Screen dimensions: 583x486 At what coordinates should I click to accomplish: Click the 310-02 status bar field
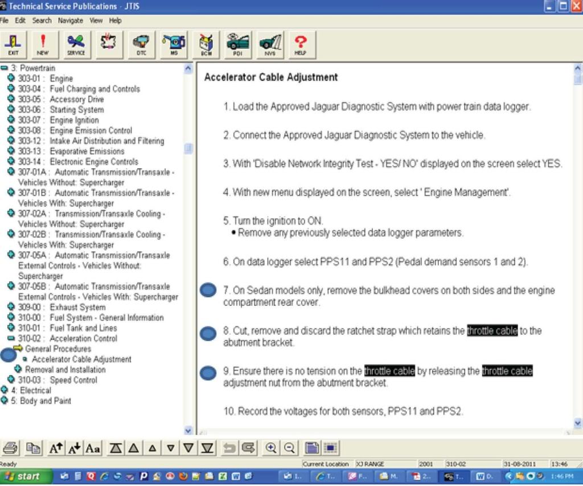pos(472,464)
